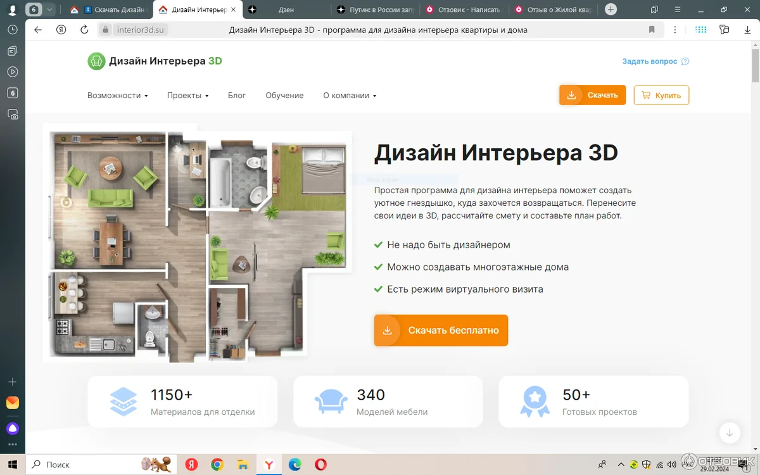This screenshot has width=760, height=475.
Task: Click the Windows taskbar Поиск search box
Action: click(101, 464)
